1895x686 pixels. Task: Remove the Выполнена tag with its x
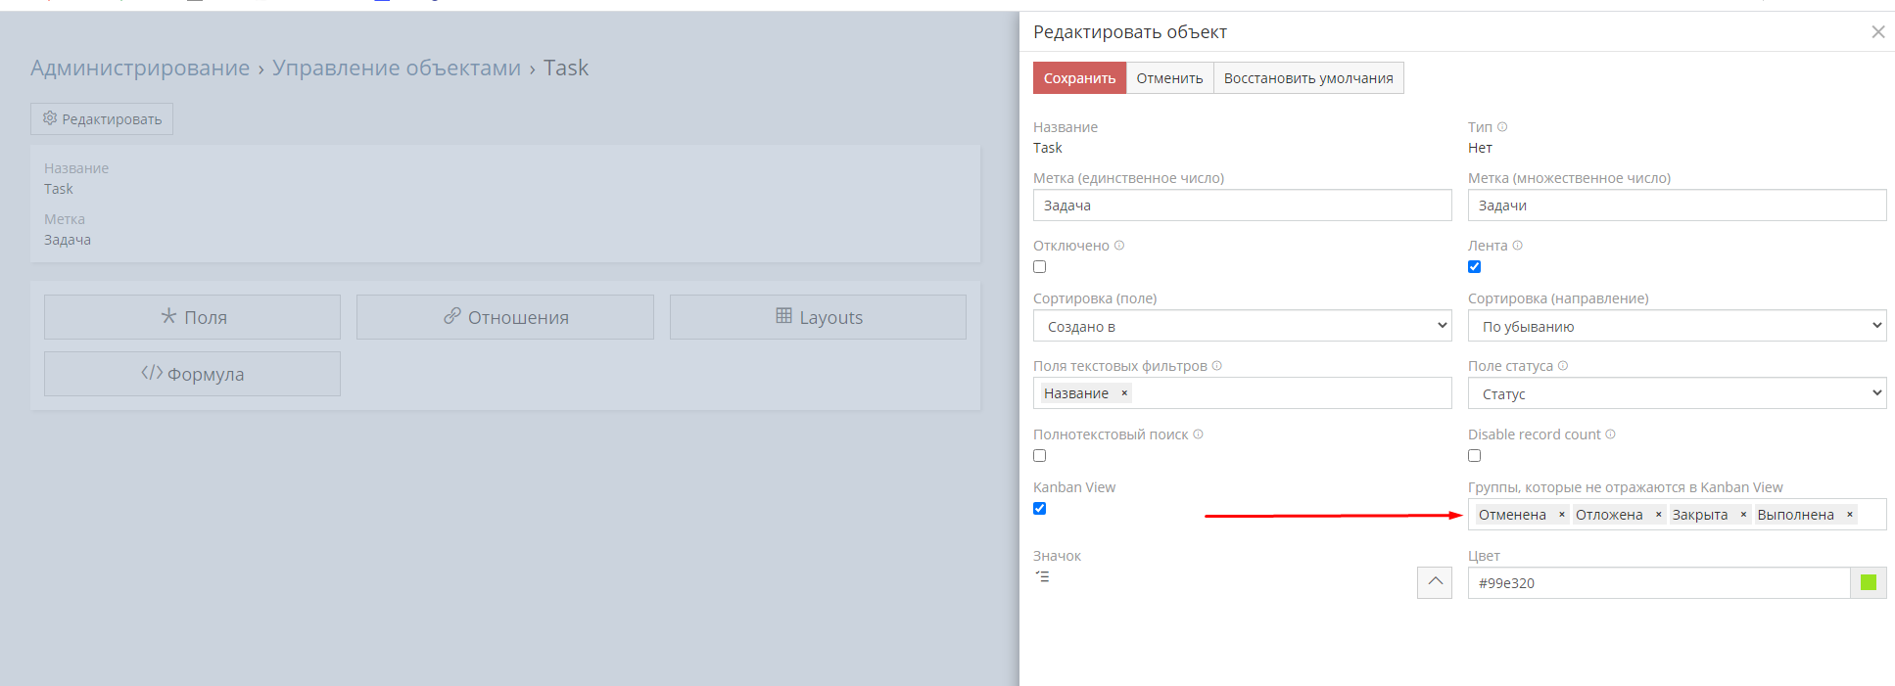tap(1849, 515)
